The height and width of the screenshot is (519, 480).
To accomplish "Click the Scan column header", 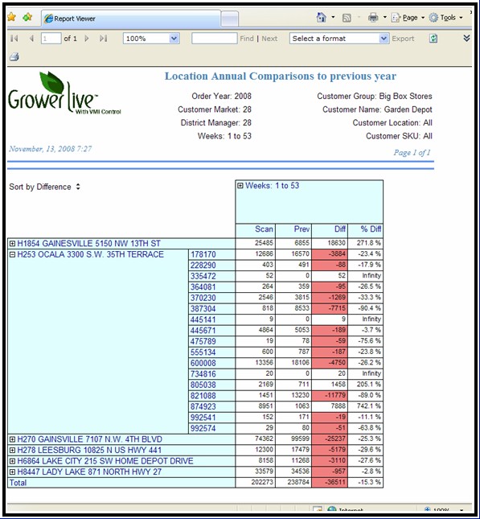I will [x=256, y=229].
